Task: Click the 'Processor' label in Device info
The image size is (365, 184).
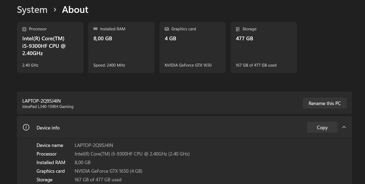Action: click(46, 154)
